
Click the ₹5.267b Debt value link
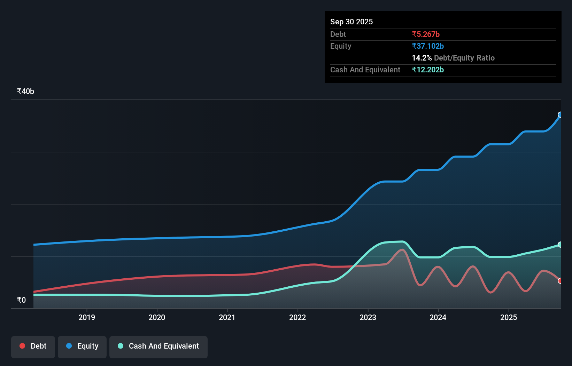click(426, 34)
